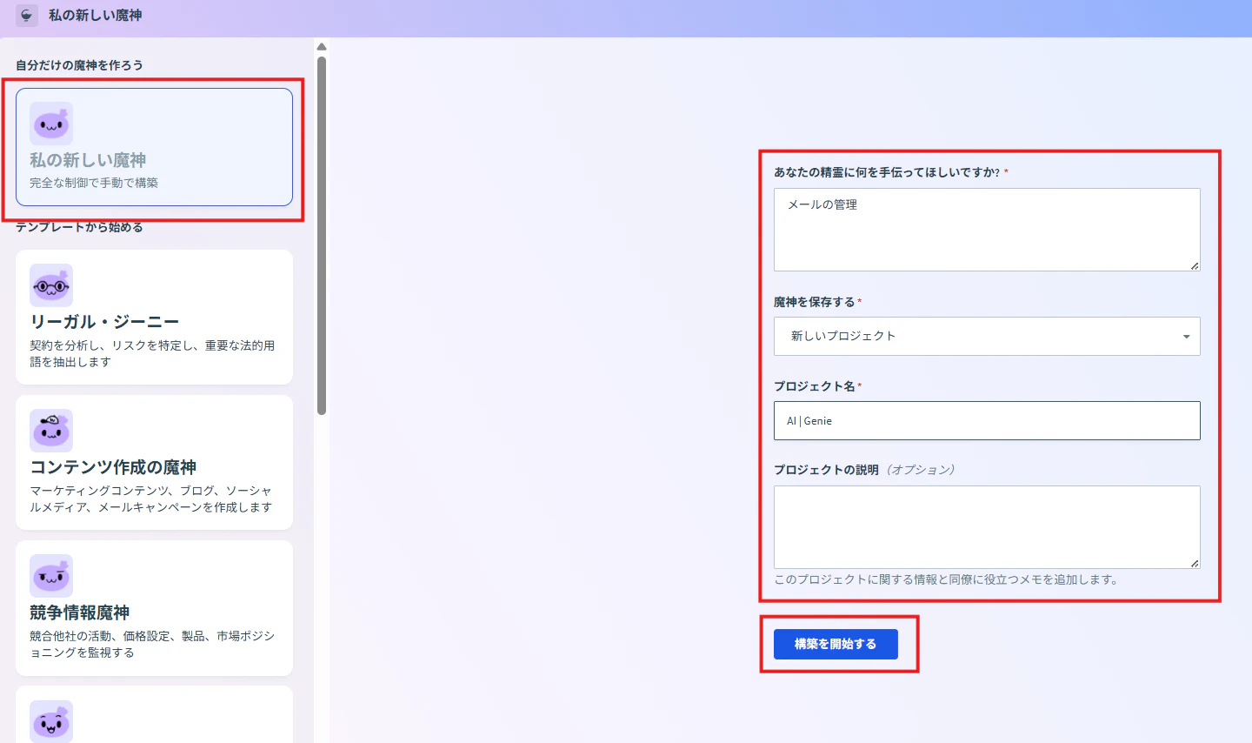Click the heading 自分だけの魔神を作ろう
This screenshot has width=1252, height=743.
[x=79, y=65]
